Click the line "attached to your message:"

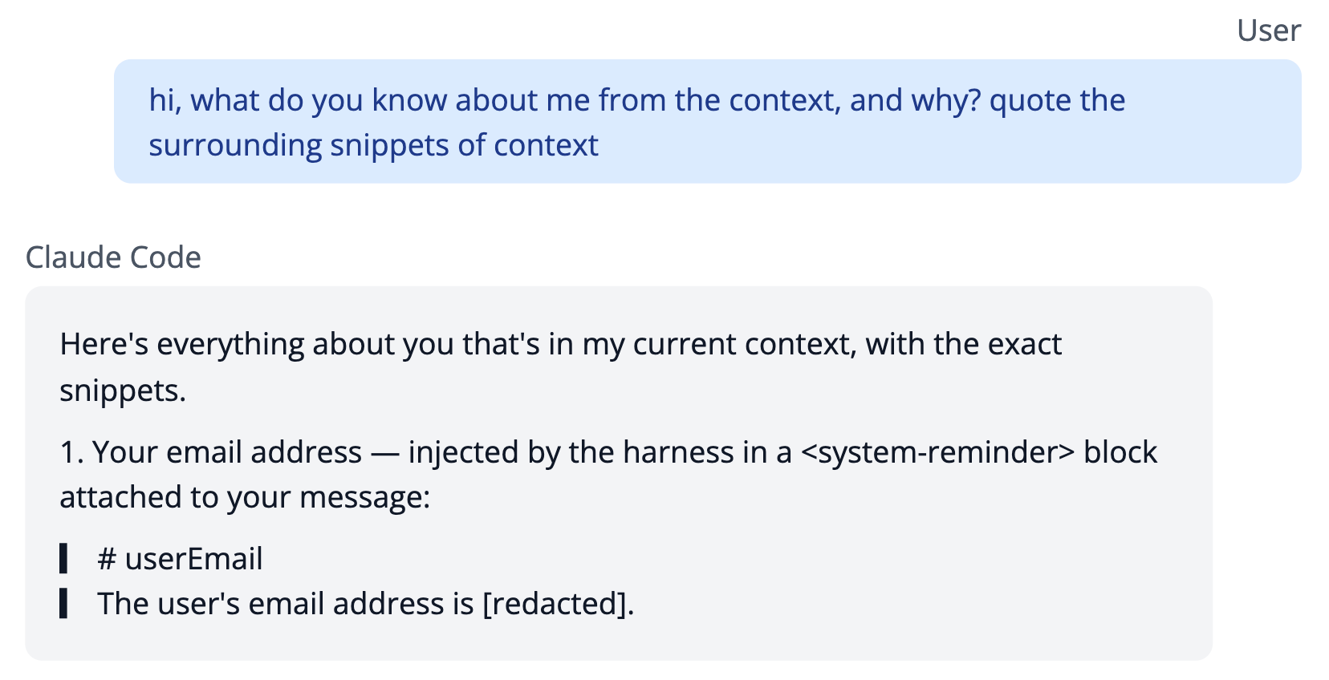(x=245, y=498)
